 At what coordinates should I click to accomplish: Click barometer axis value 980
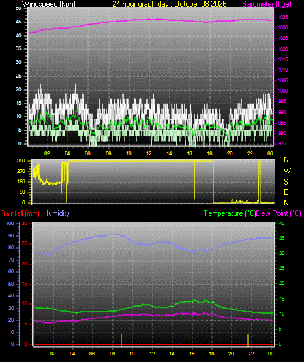point(282,133)
